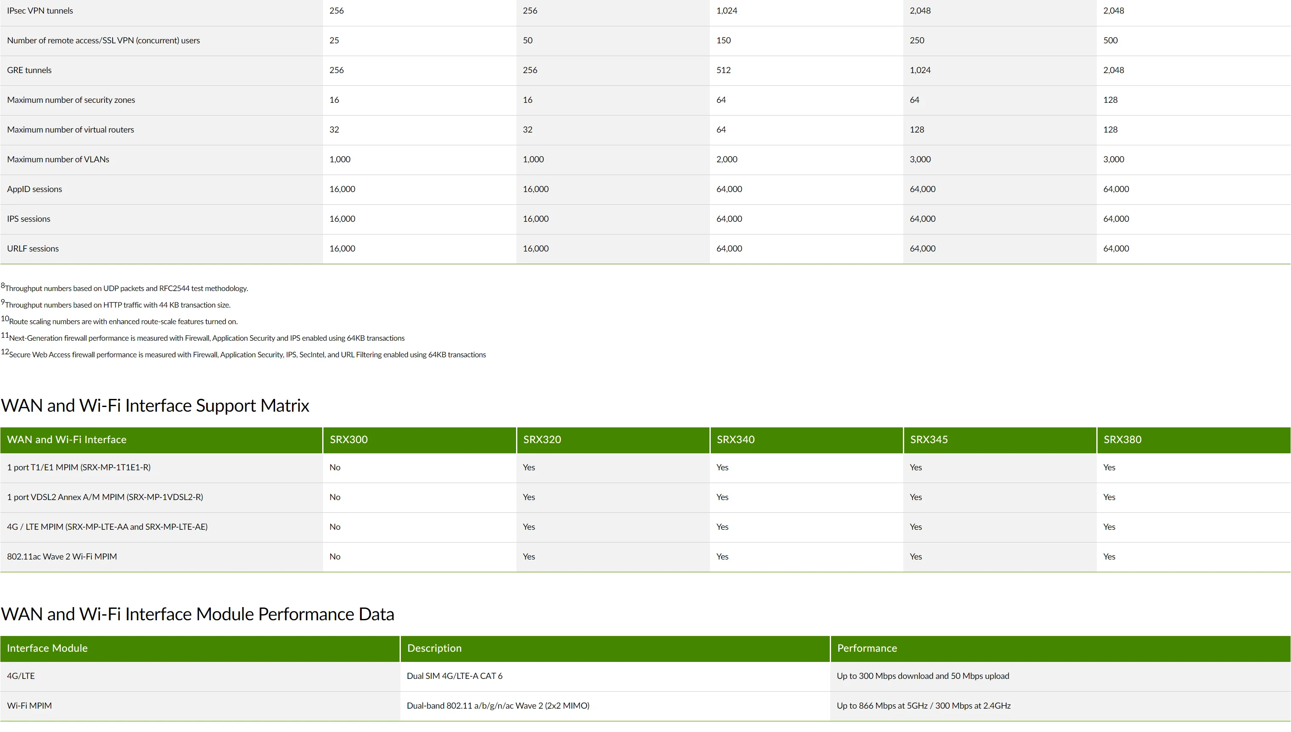Screen dimensions: 1291x732
Task: Click the Dual SIM 4G/LTE-A CAT 6 description
Action: [x=454, y=675]
